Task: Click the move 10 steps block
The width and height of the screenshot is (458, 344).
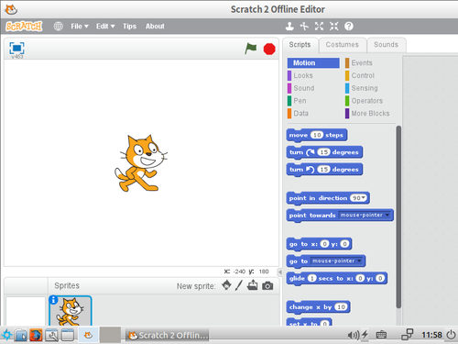Action: (x=317, y=135)
